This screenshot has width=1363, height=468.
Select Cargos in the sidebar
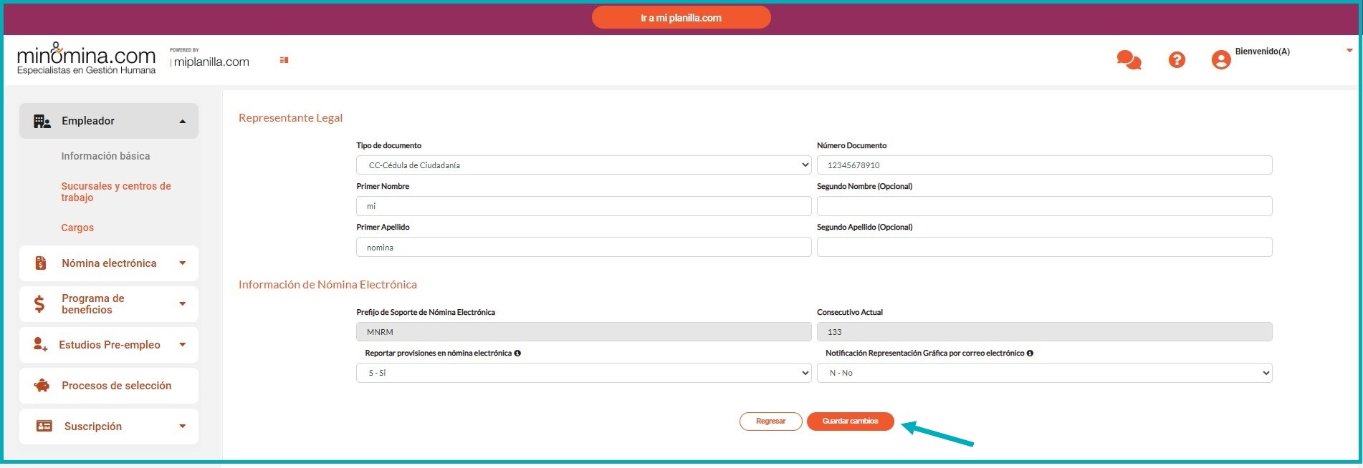77,228
